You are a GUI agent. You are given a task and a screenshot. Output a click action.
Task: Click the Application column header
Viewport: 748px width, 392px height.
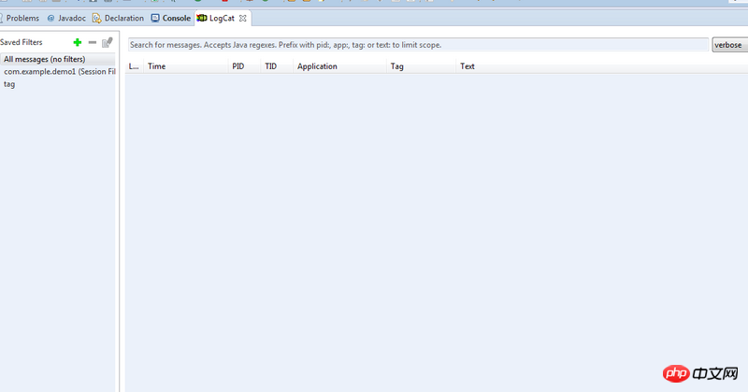[339, 66]
